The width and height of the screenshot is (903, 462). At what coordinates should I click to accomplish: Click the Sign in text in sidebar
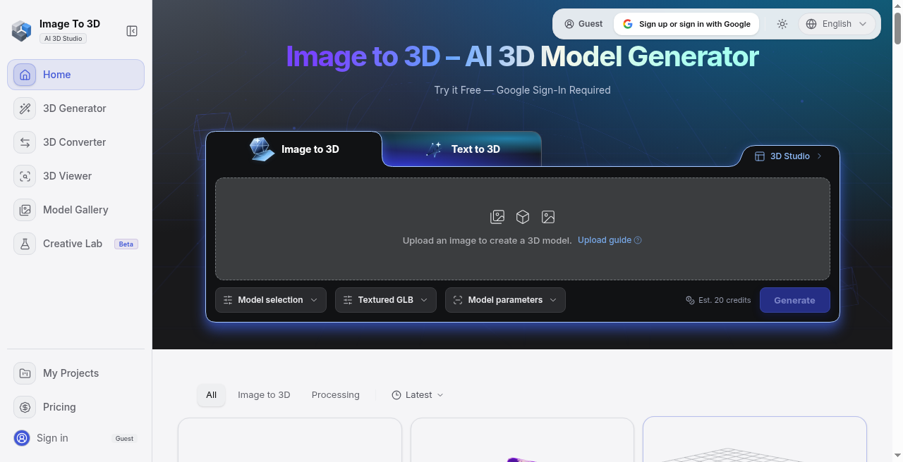coord(52,438)
